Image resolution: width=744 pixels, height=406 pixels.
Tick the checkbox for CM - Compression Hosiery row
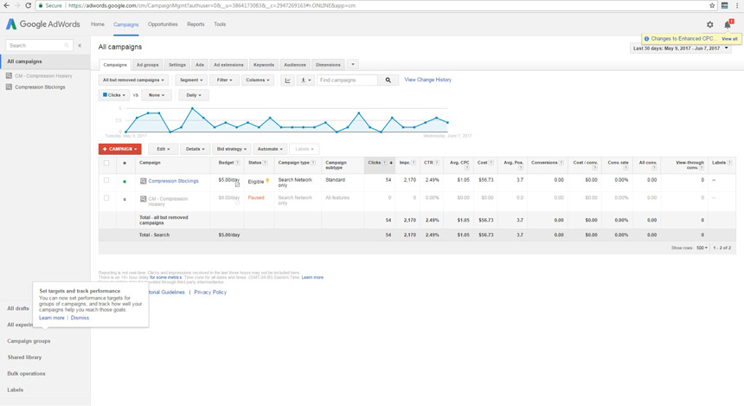point(106,198)
